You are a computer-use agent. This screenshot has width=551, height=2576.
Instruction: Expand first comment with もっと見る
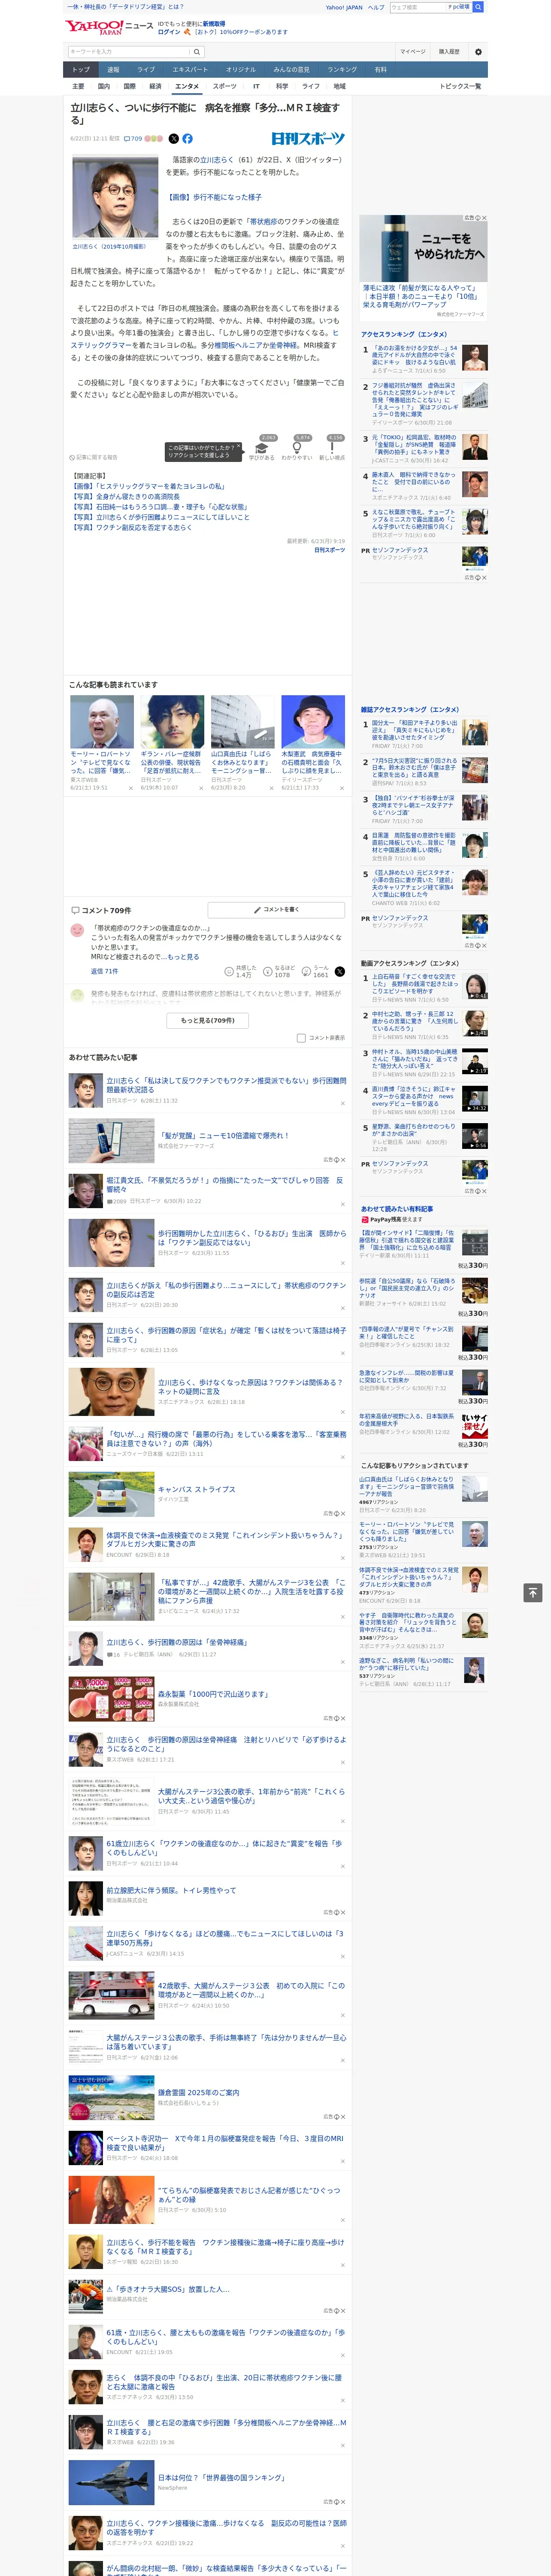182,957
